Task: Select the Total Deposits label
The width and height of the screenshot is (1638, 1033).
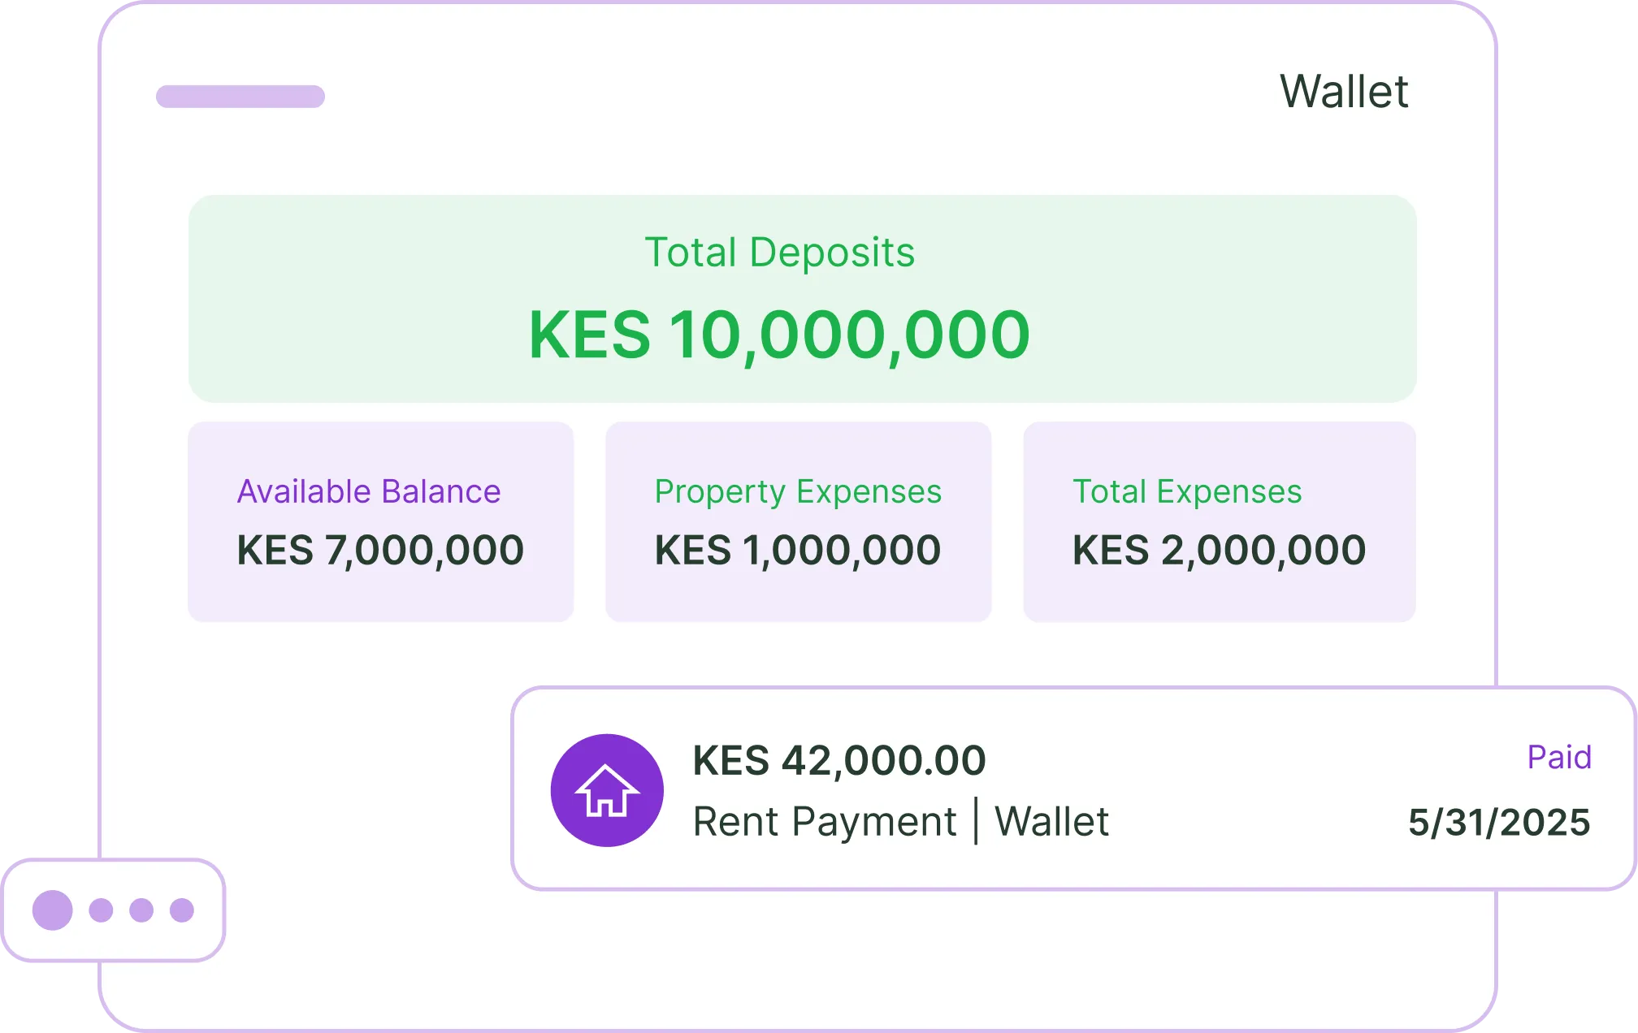Action: 779,253
